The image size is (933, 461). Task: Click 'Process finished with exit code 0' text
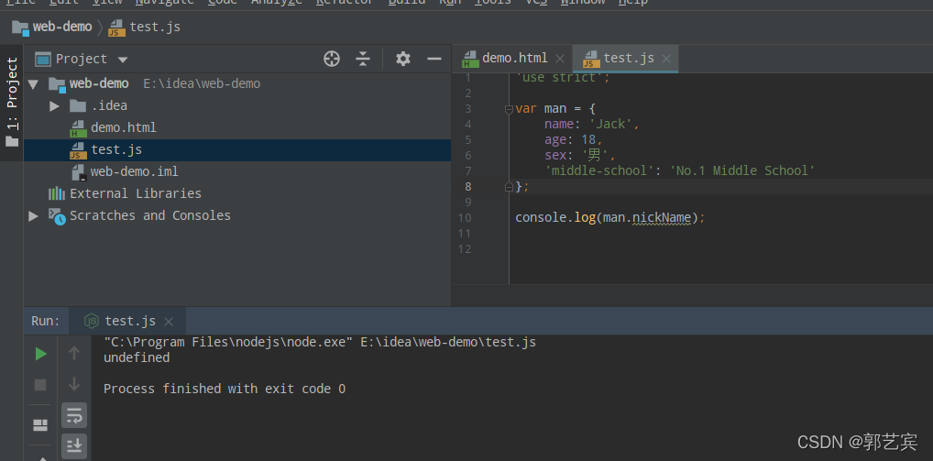coord(225,389)
